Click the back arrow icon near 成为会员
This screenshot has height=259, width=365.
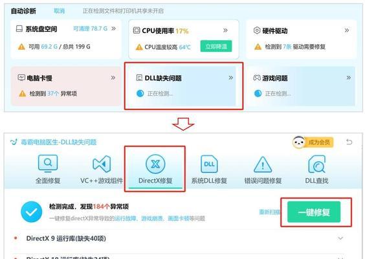(349, 142)
